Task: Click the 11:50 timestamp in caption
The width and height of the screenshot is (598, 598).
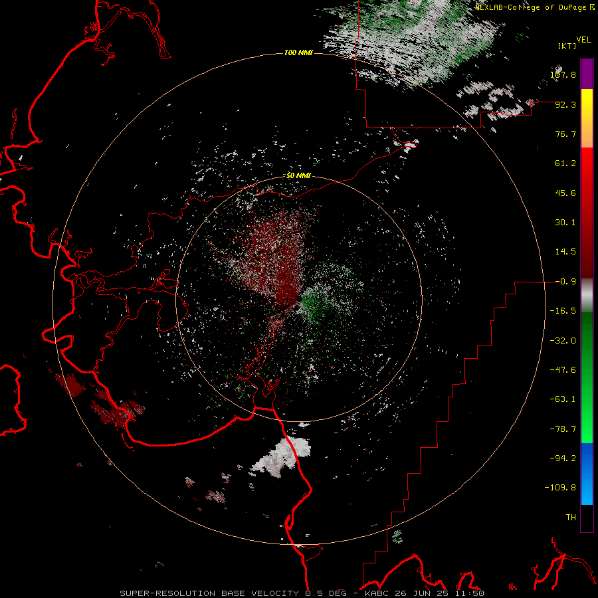Action: tap(468, 593)
